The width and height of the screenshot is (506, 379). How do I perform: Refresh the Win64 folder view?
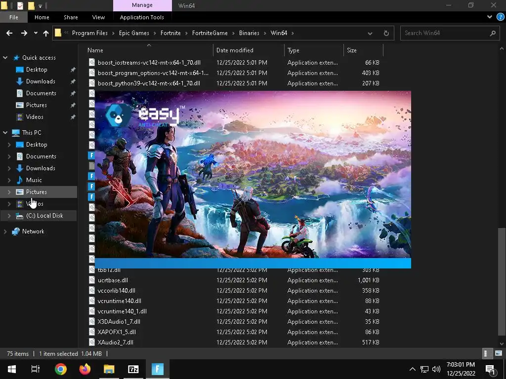coord(386,33)
